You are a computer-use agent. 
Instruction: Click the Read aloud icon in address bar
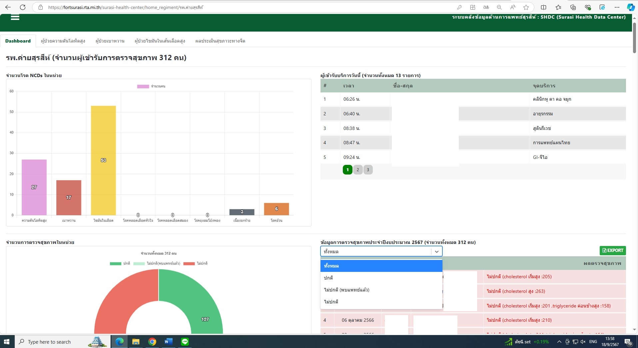pyautogui.click(x=512, y=7)
